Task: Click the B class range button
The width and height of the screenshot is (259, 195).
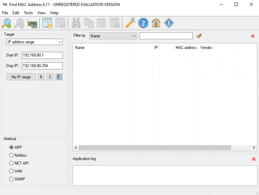Action: pyautogui.click(x=41, y=77)
